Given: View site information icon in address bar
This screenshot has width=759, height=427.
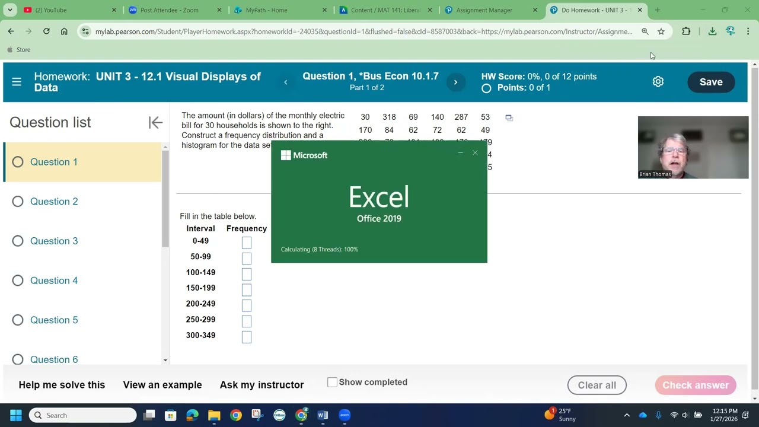Looking at the screenshot, I should [x=85, y=31].
